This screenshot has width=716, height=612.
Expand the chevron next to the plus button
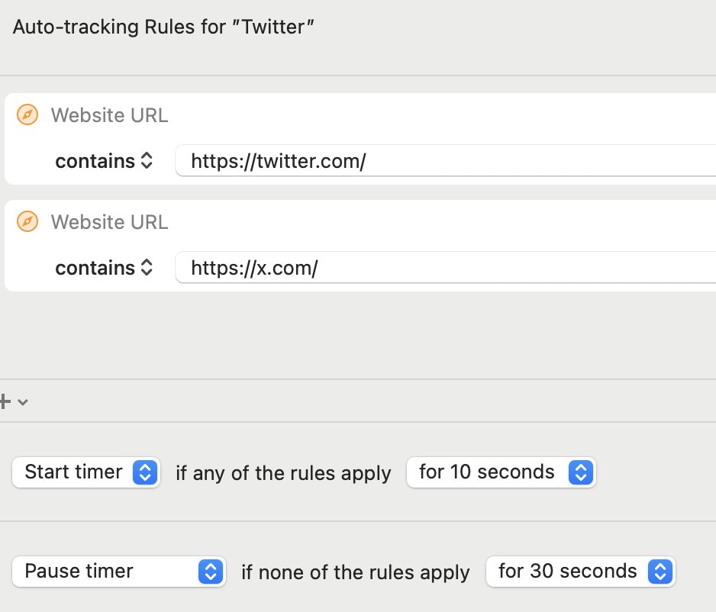pos(23,402)
